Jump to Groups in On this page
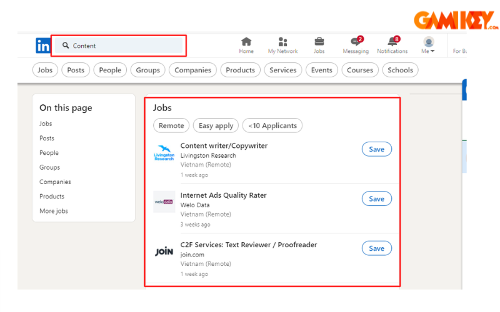 tap(50, 167)
